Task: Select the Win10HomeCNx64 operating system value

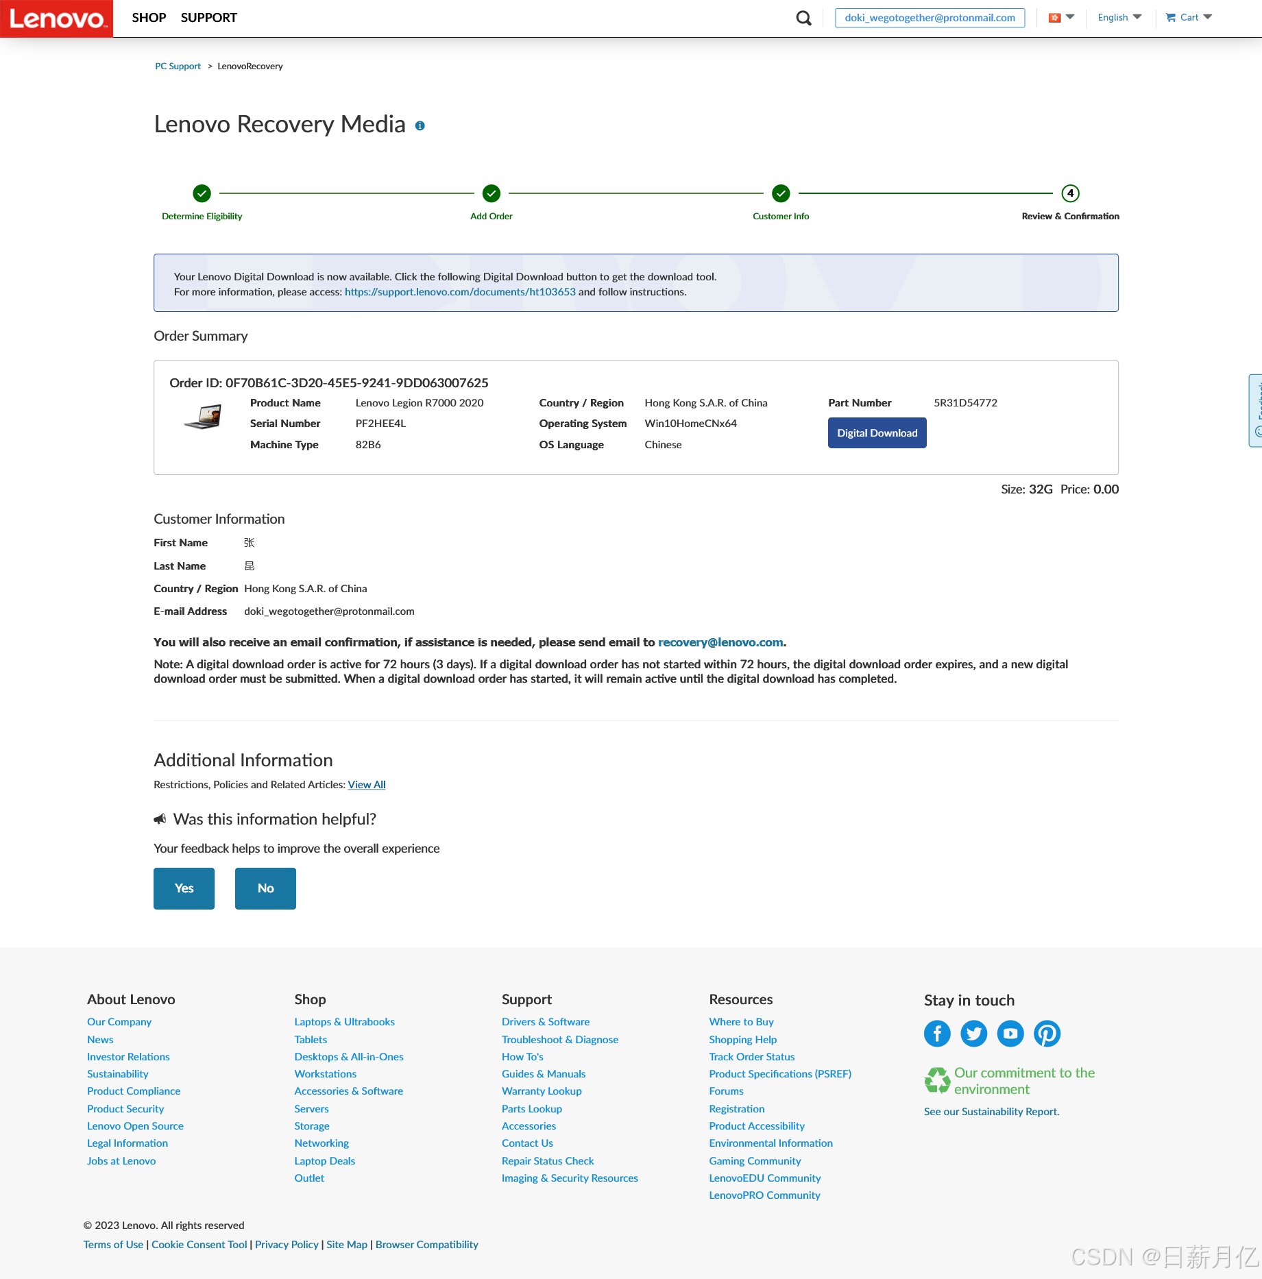Action: (690, 424)
